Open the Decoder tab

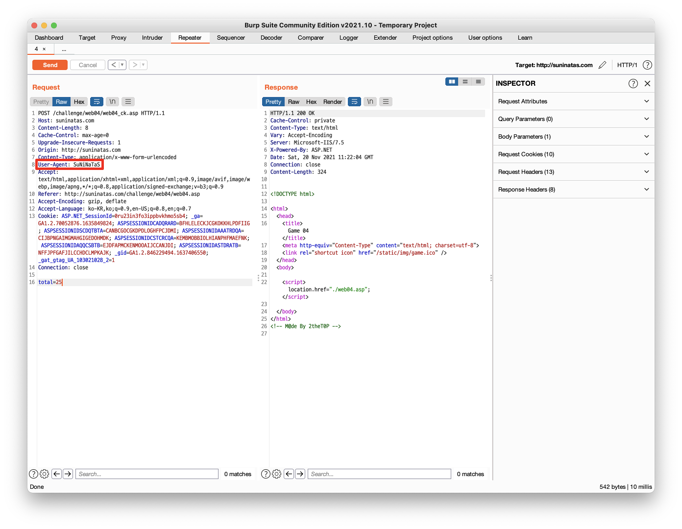click(271, 38)
